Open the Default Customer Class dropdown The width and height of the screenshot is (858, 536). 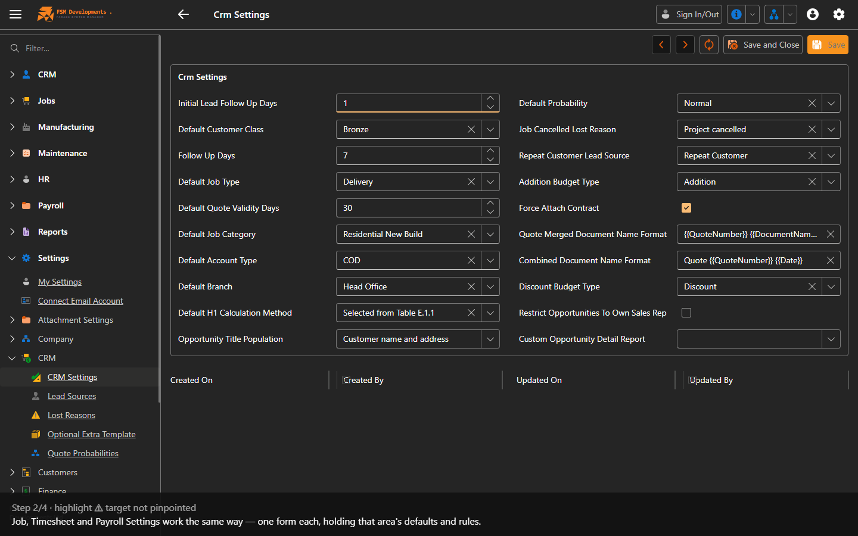click(490, 129)
